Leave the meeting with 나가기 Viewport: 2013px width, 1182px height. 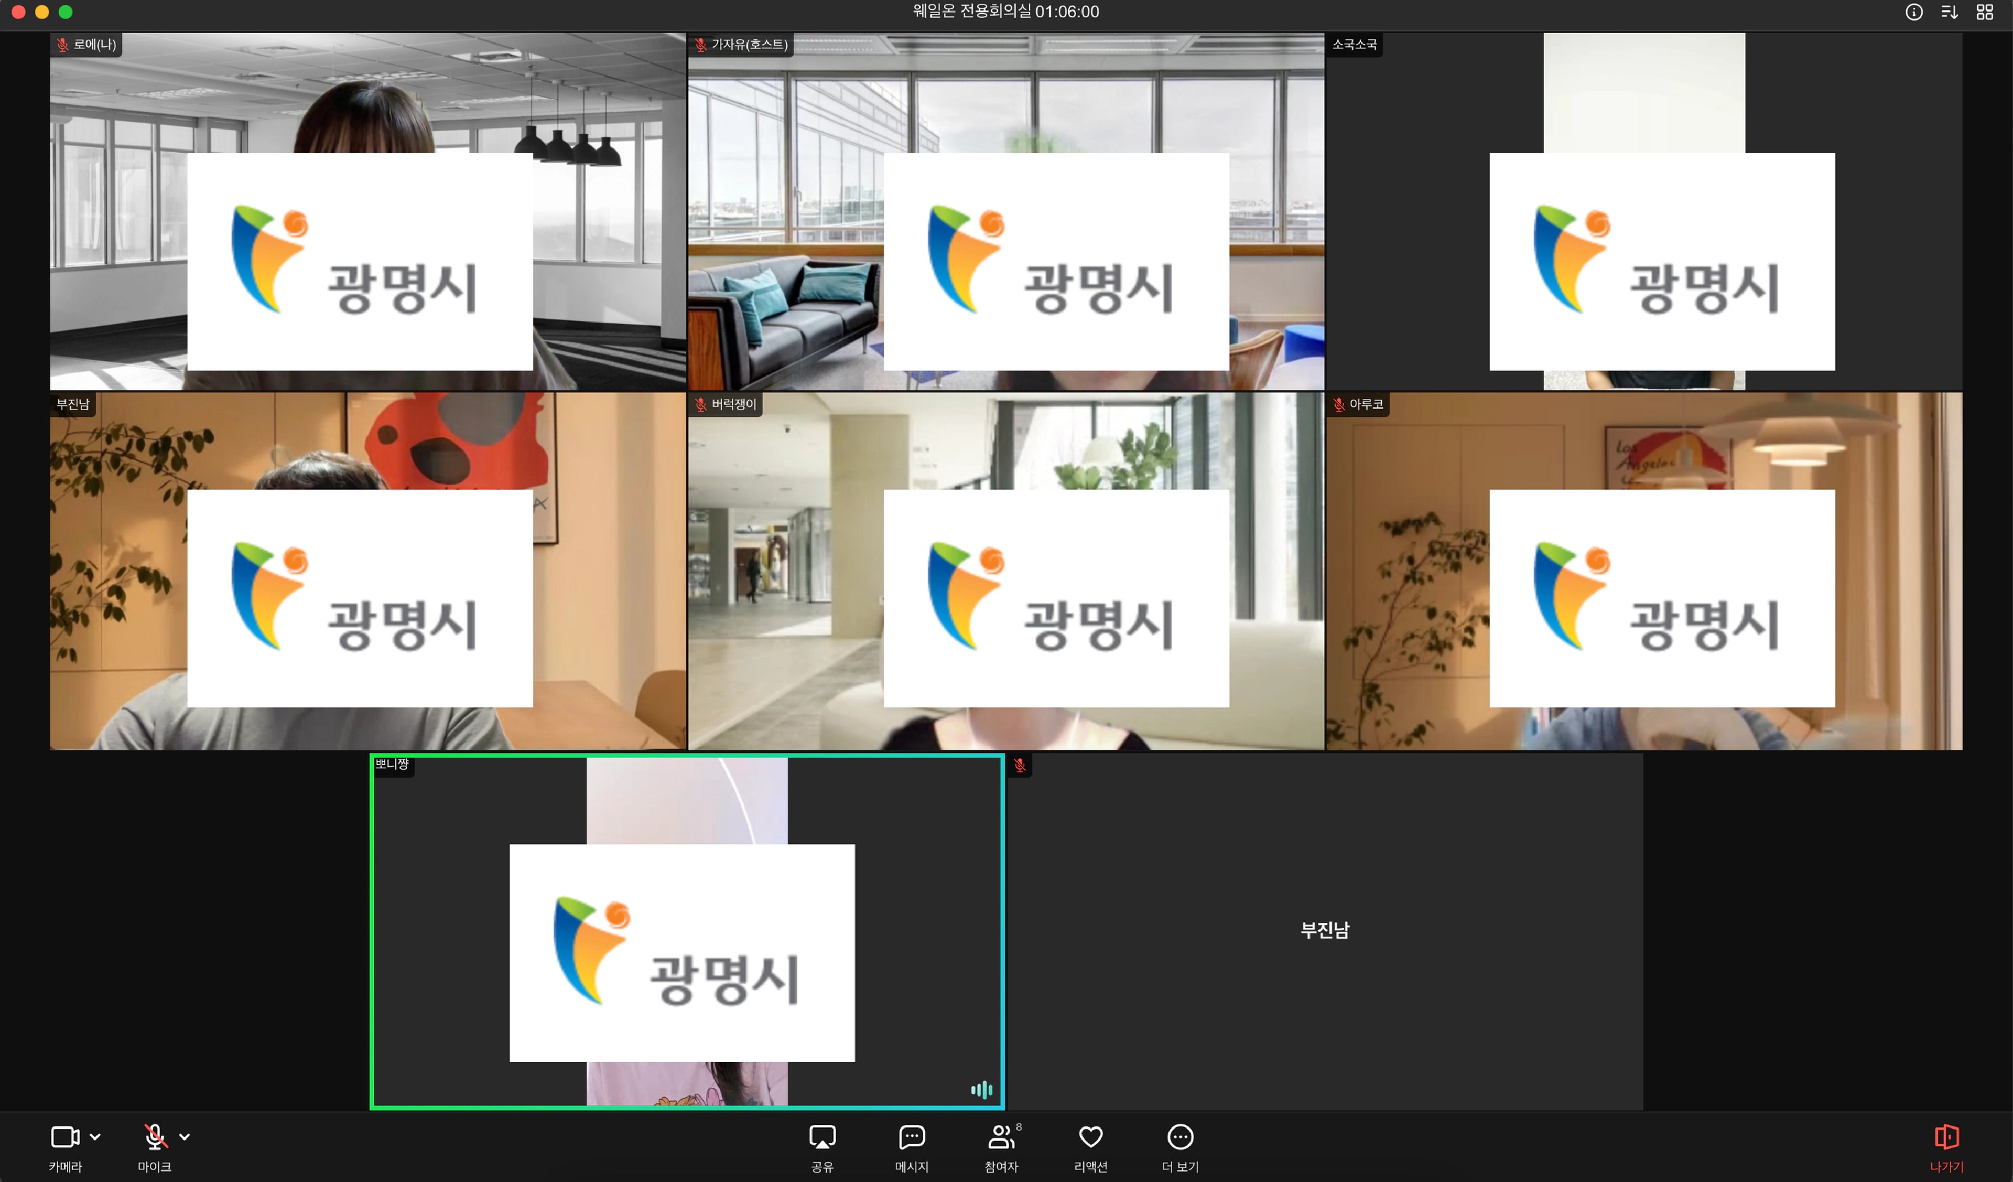click(x=1947, y=1147)
